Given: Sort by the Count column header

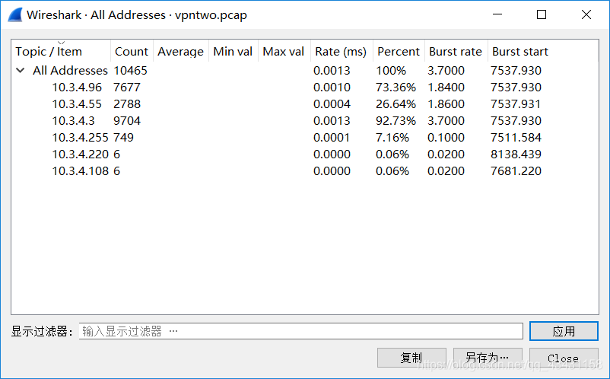Looking at the screenshot, I should [132, 51].
